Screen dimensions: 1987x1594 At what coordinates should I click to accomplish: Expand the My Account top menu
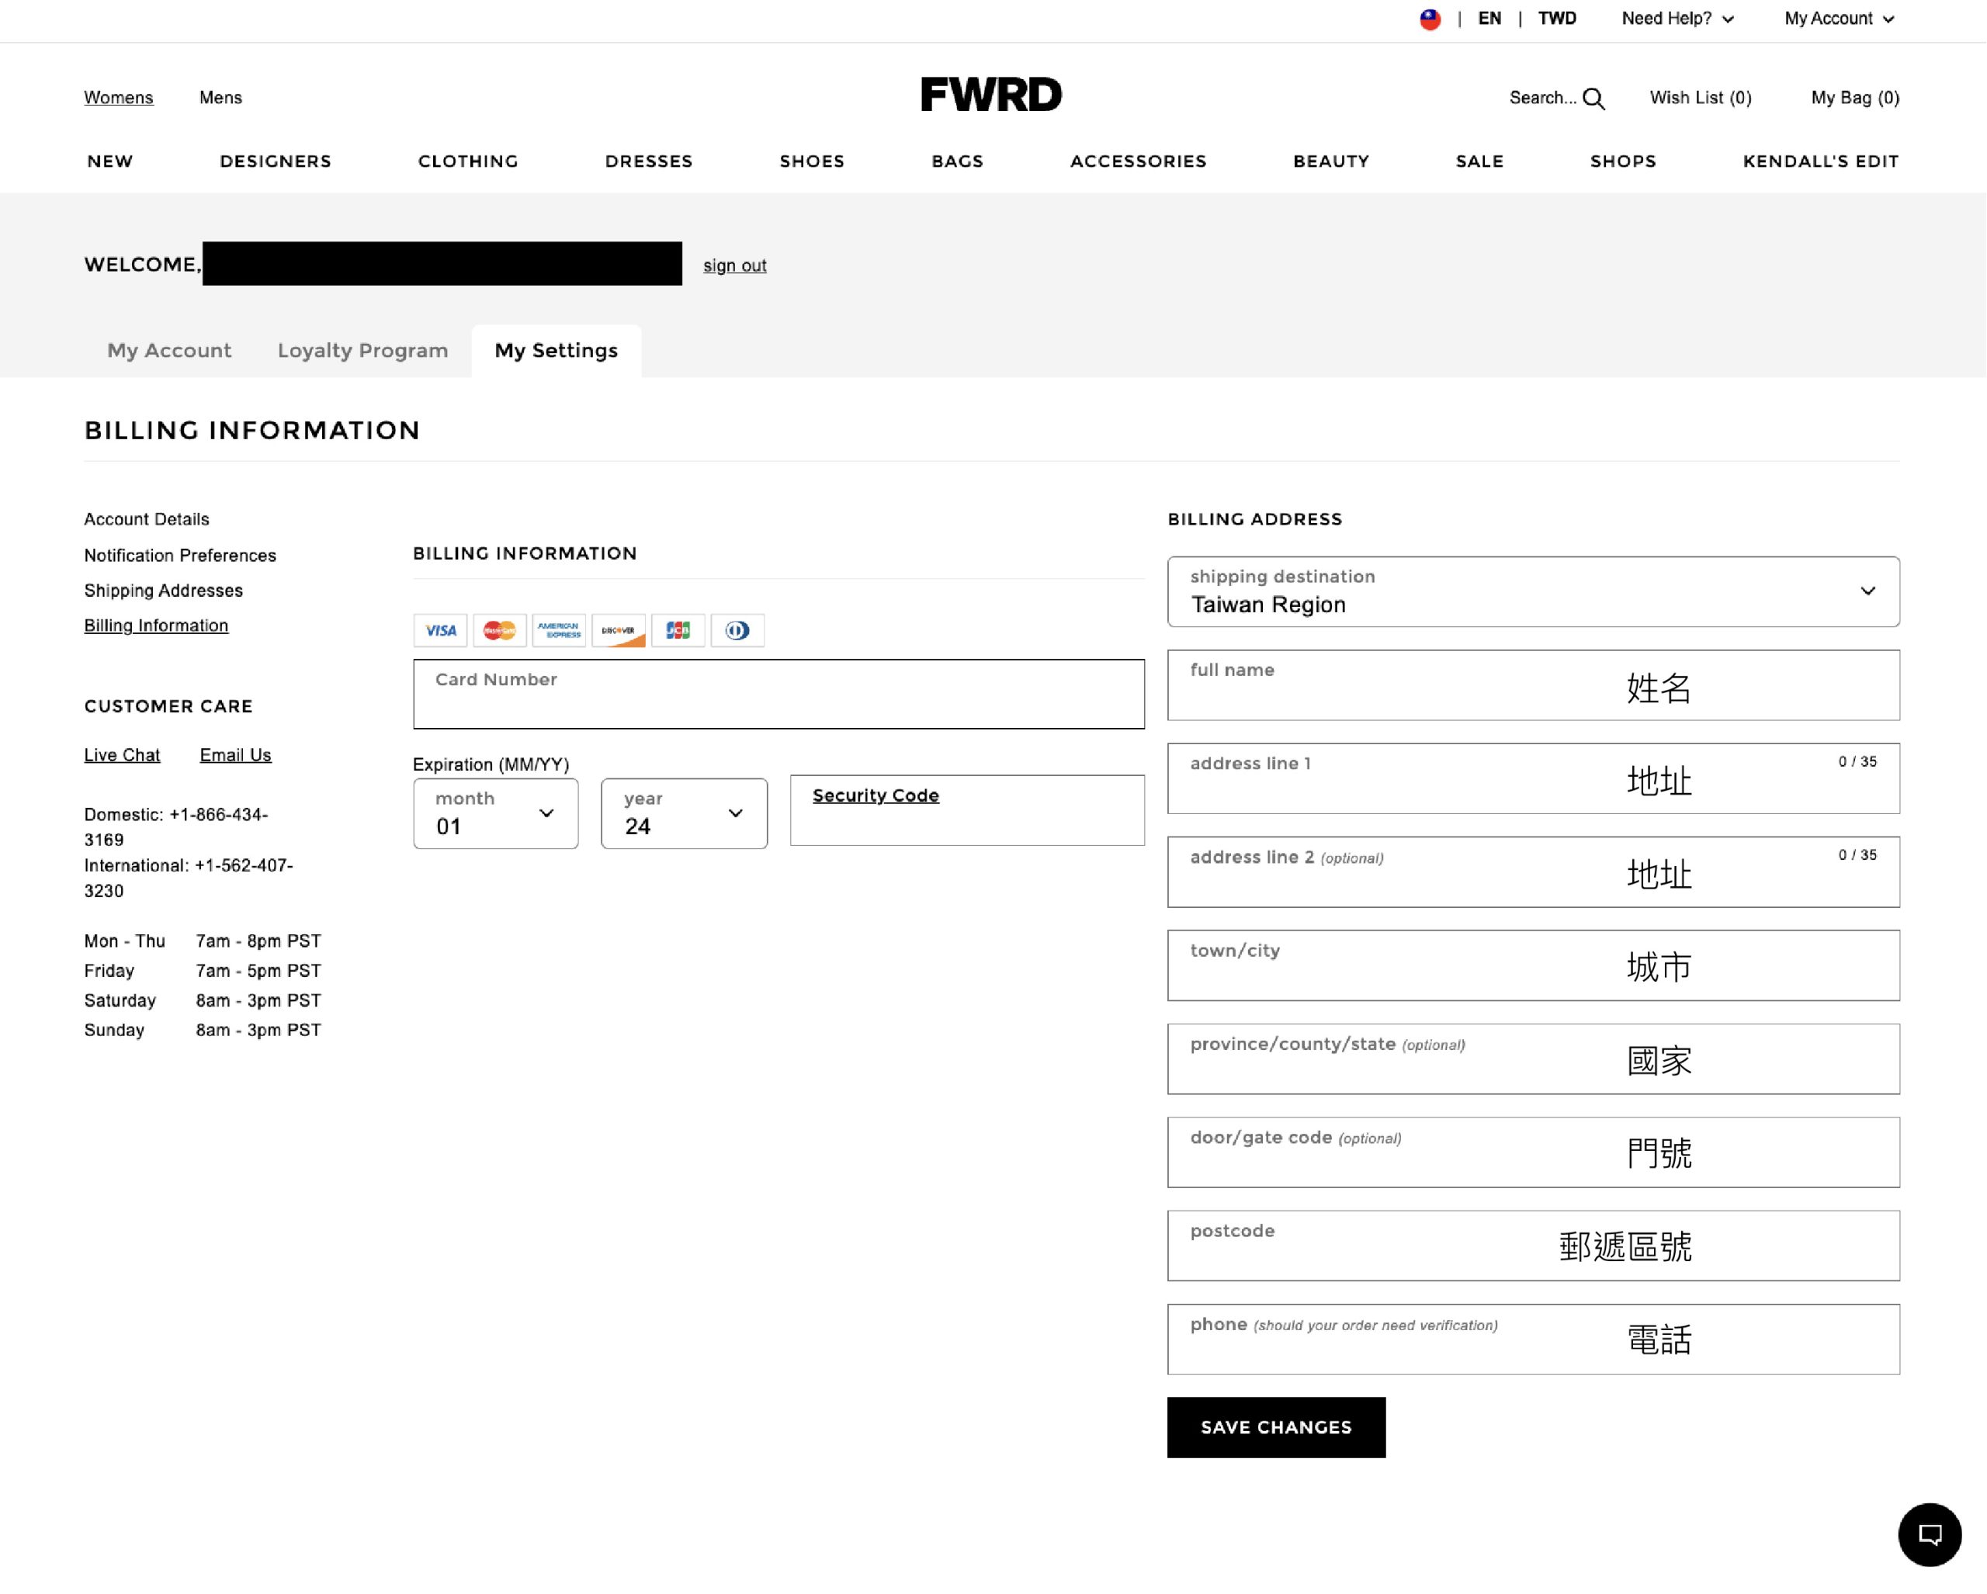[1839, 19]
